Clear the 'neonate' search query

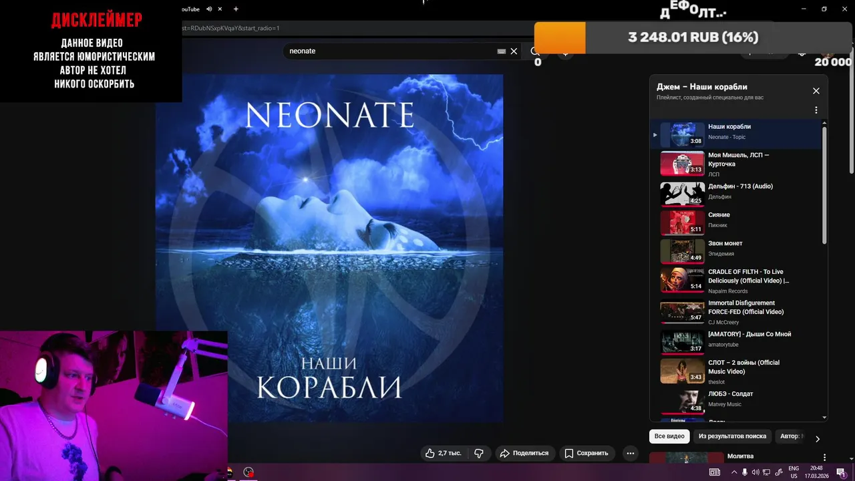[514, 51]
